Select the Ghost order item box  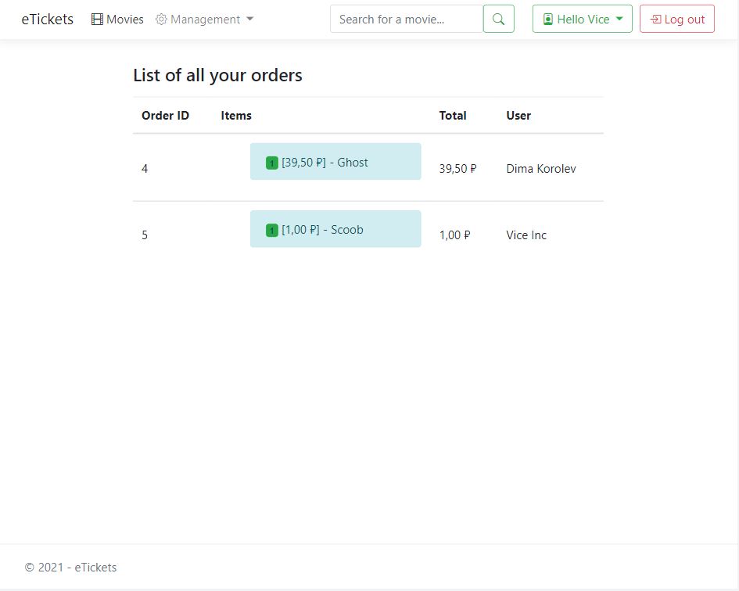tap(335, 162)
